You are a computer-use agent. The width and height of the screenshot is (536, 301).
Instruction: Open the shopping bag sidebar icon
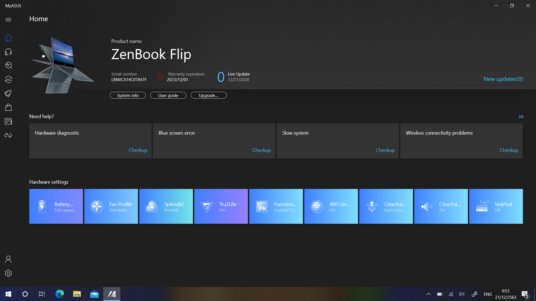click(x=8, y=107)
